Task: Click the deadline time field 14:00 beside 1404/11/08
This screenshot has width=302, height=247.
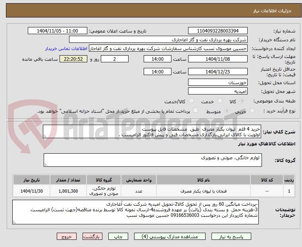Action: tap(158, 59)
